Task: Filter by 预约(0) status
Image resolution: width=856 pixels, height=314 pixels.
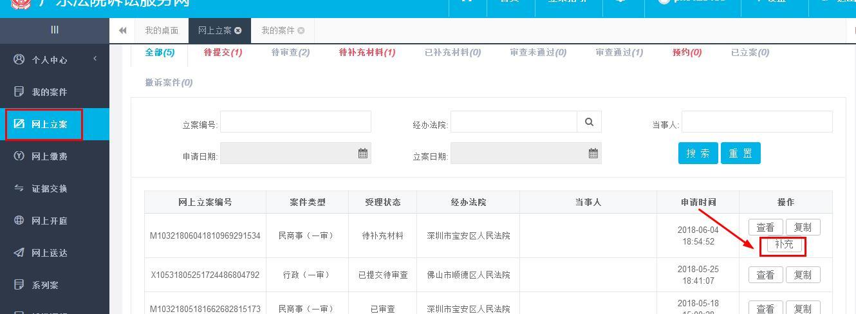Action: point(687,53)
